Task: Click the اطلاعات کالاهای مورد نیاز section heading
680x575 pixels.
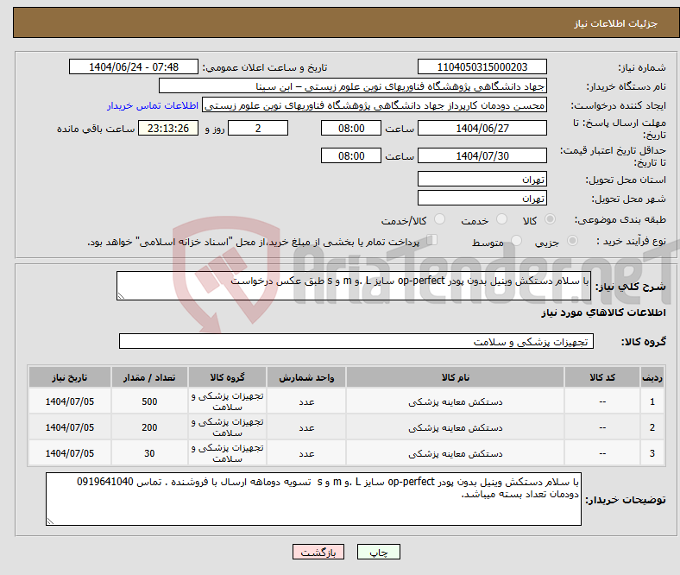Action: (x=603, y=313)
